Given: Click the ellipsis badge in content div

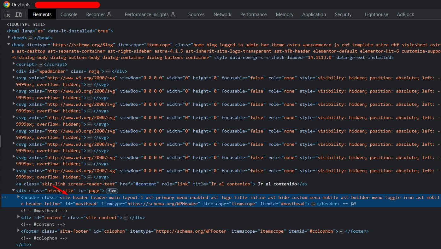Looking at the screenshot, I should [x=126, y=218].
